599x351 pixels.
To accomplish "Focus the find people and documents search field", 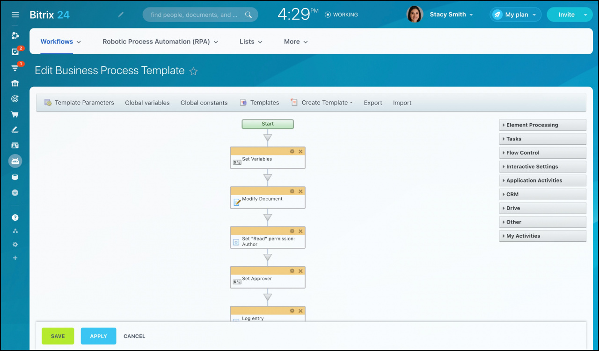I will click(200, 14).
